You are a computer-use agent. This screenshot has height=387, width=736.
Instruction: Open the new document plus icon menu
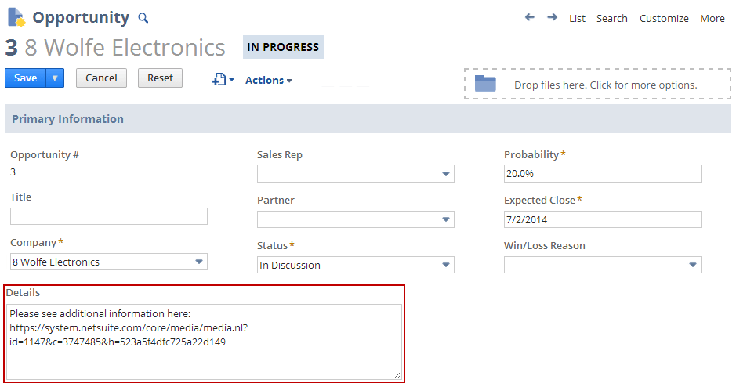pyautogui.click(x=223, y=80)
